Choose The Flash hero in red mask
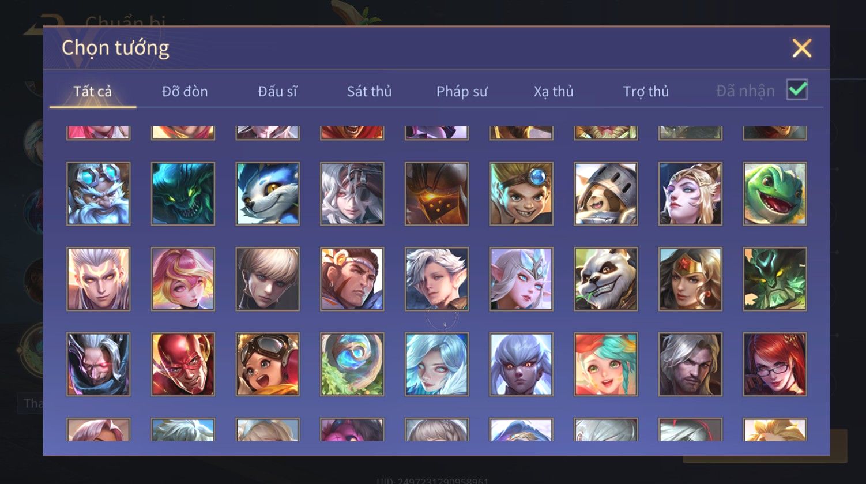866x484 pixels. tap(183, 365)
